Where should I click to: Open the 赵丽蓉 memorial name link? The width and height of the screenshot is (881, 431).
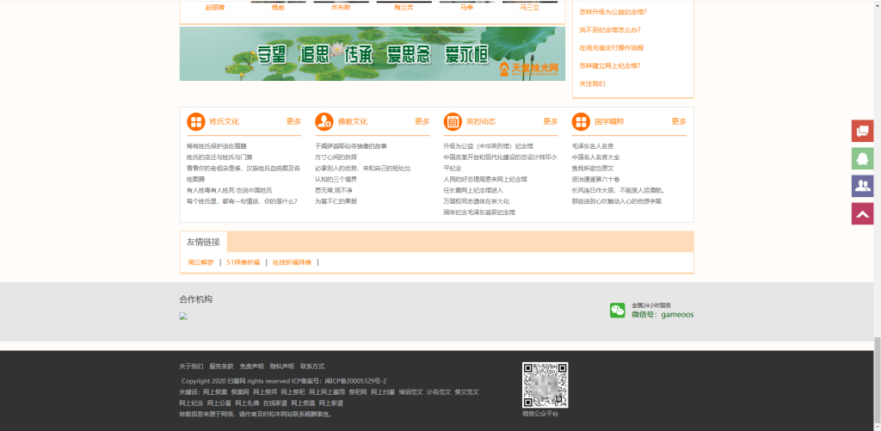(x=215, y=8)
